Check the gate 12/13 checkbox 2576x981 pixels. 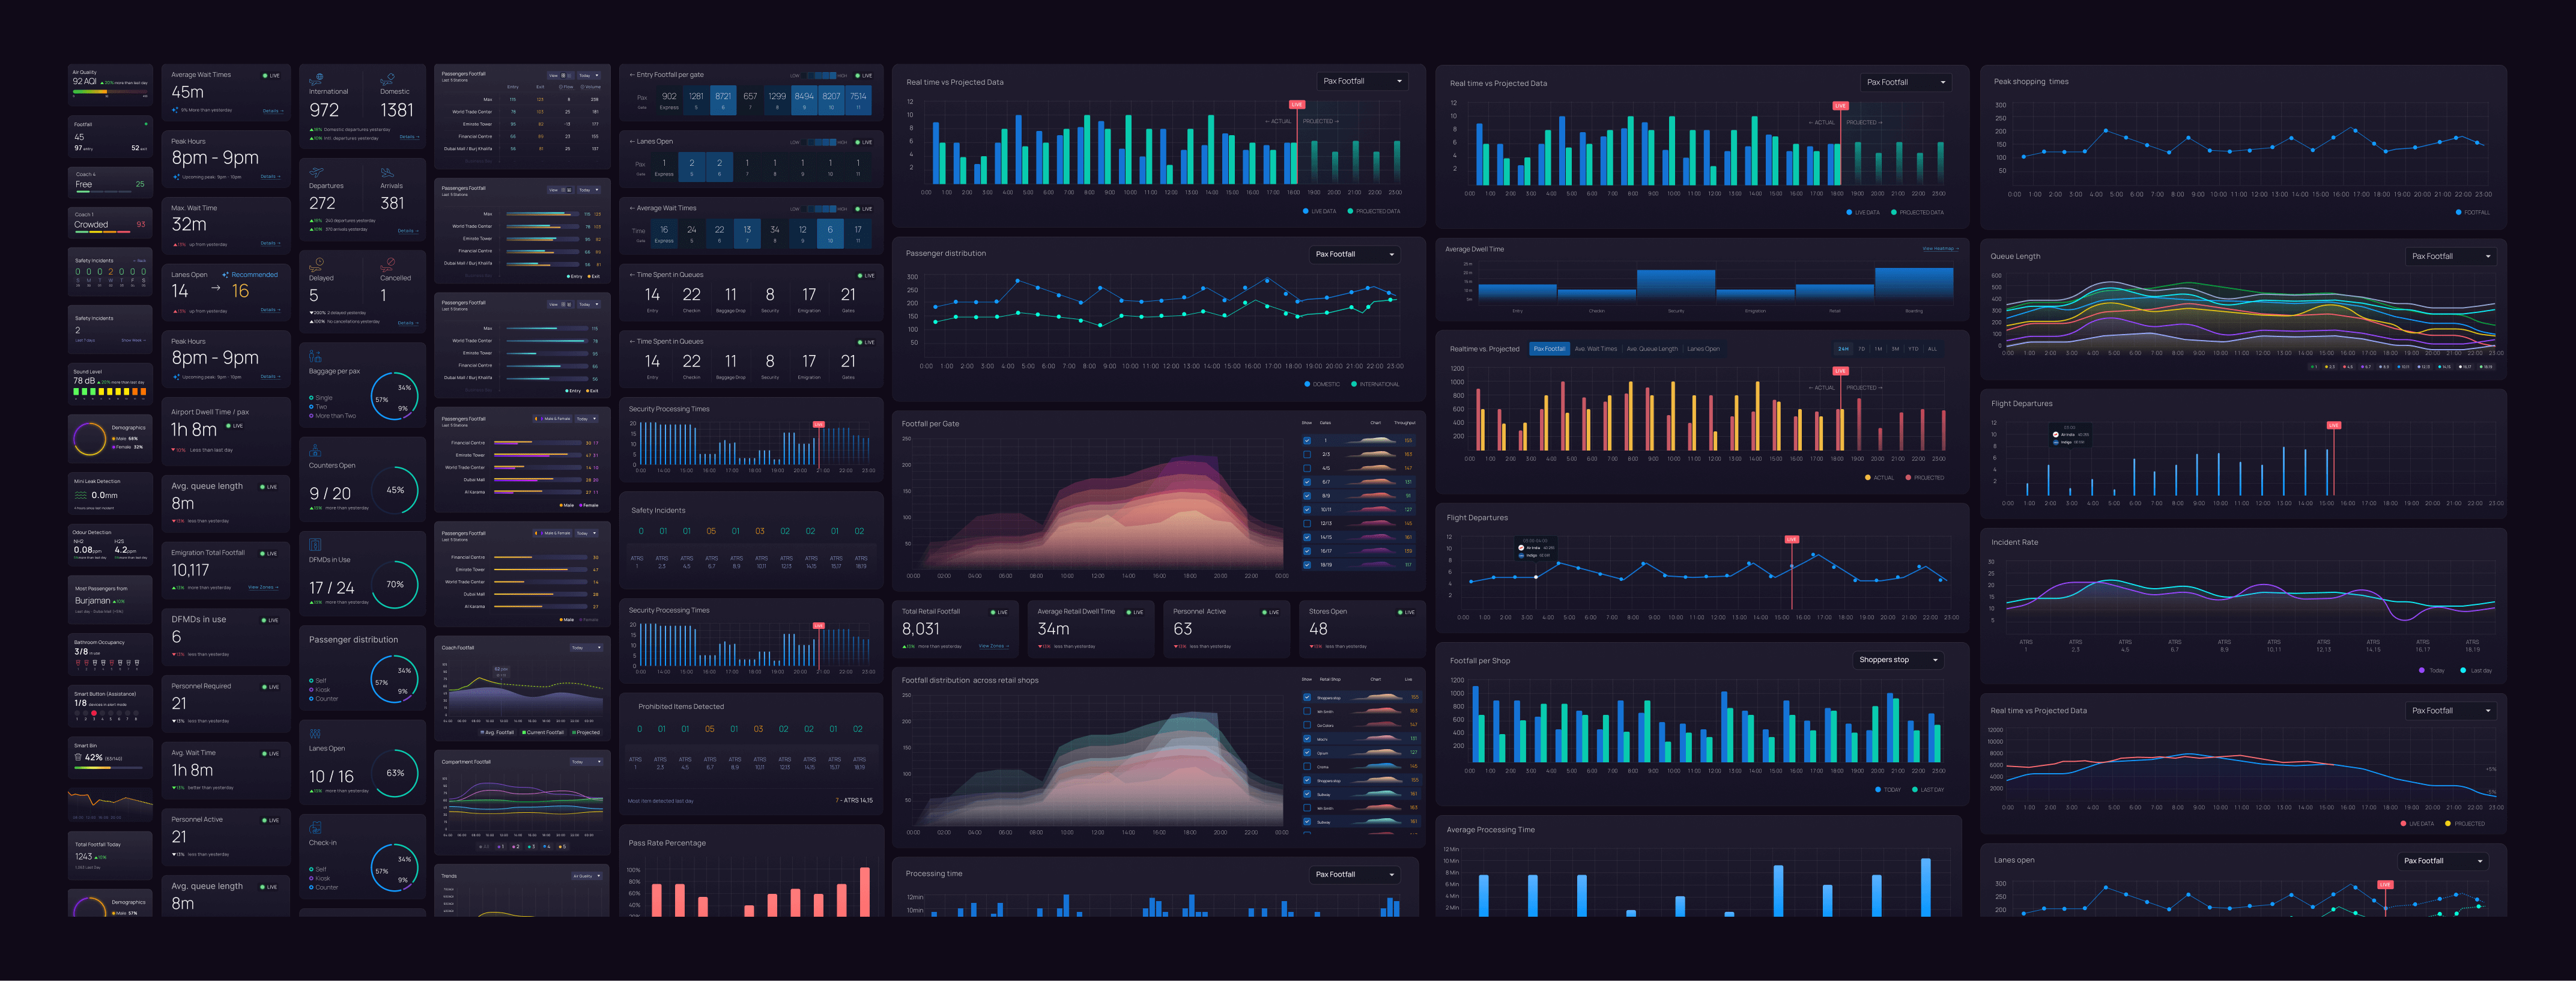[x=1306, y=523]
